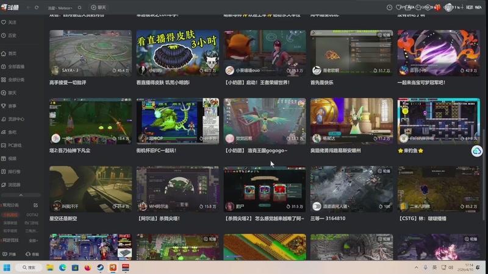
Task: Open File Explorer from the taskbar
Action: pos(50,267)
